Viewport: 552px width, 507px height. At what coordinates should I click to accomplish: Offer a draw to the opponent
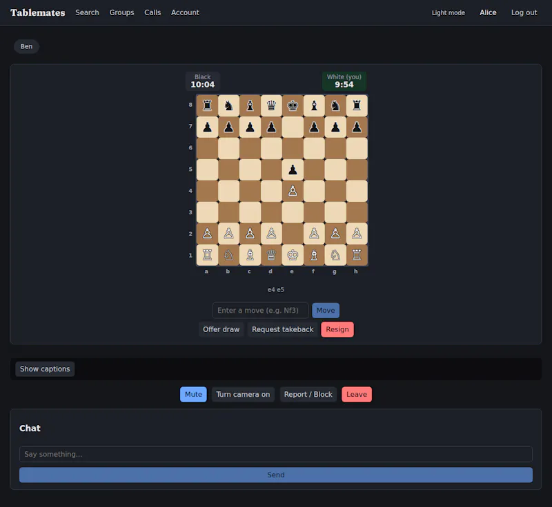221,329
